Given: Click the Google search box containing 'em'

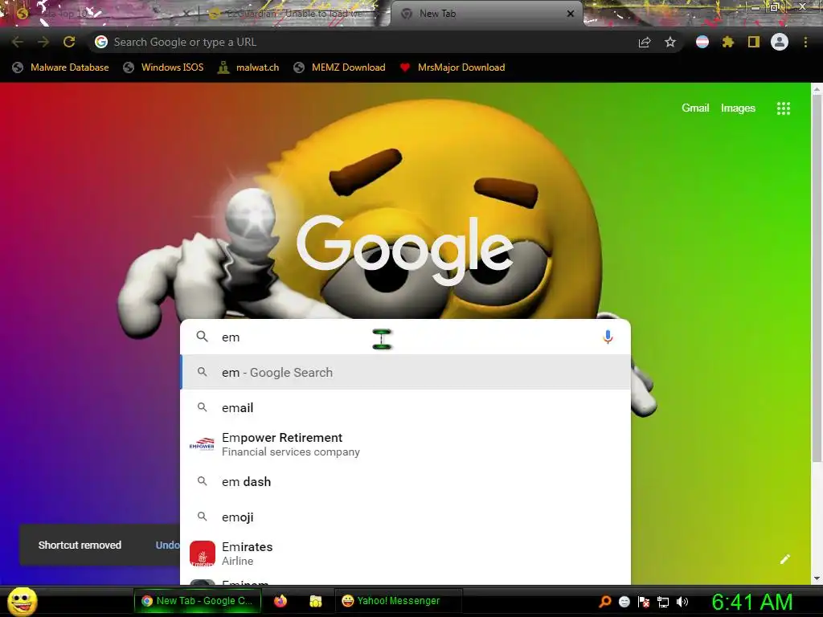Looking at the screenshot, I should pyautogui.click(x=405, y=337).
